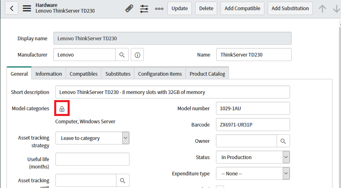Open the Compatibles tab

coord(84,74)
